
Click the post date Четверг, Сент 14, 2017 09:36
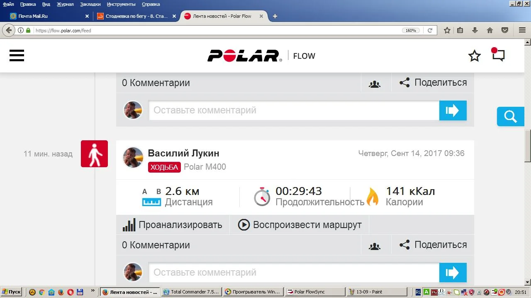click(412, 154)
